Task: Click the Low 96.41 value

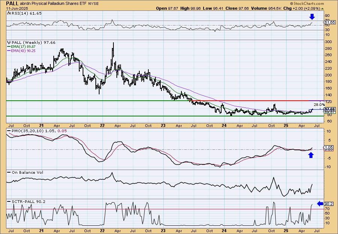Action: tap(213, 8)
